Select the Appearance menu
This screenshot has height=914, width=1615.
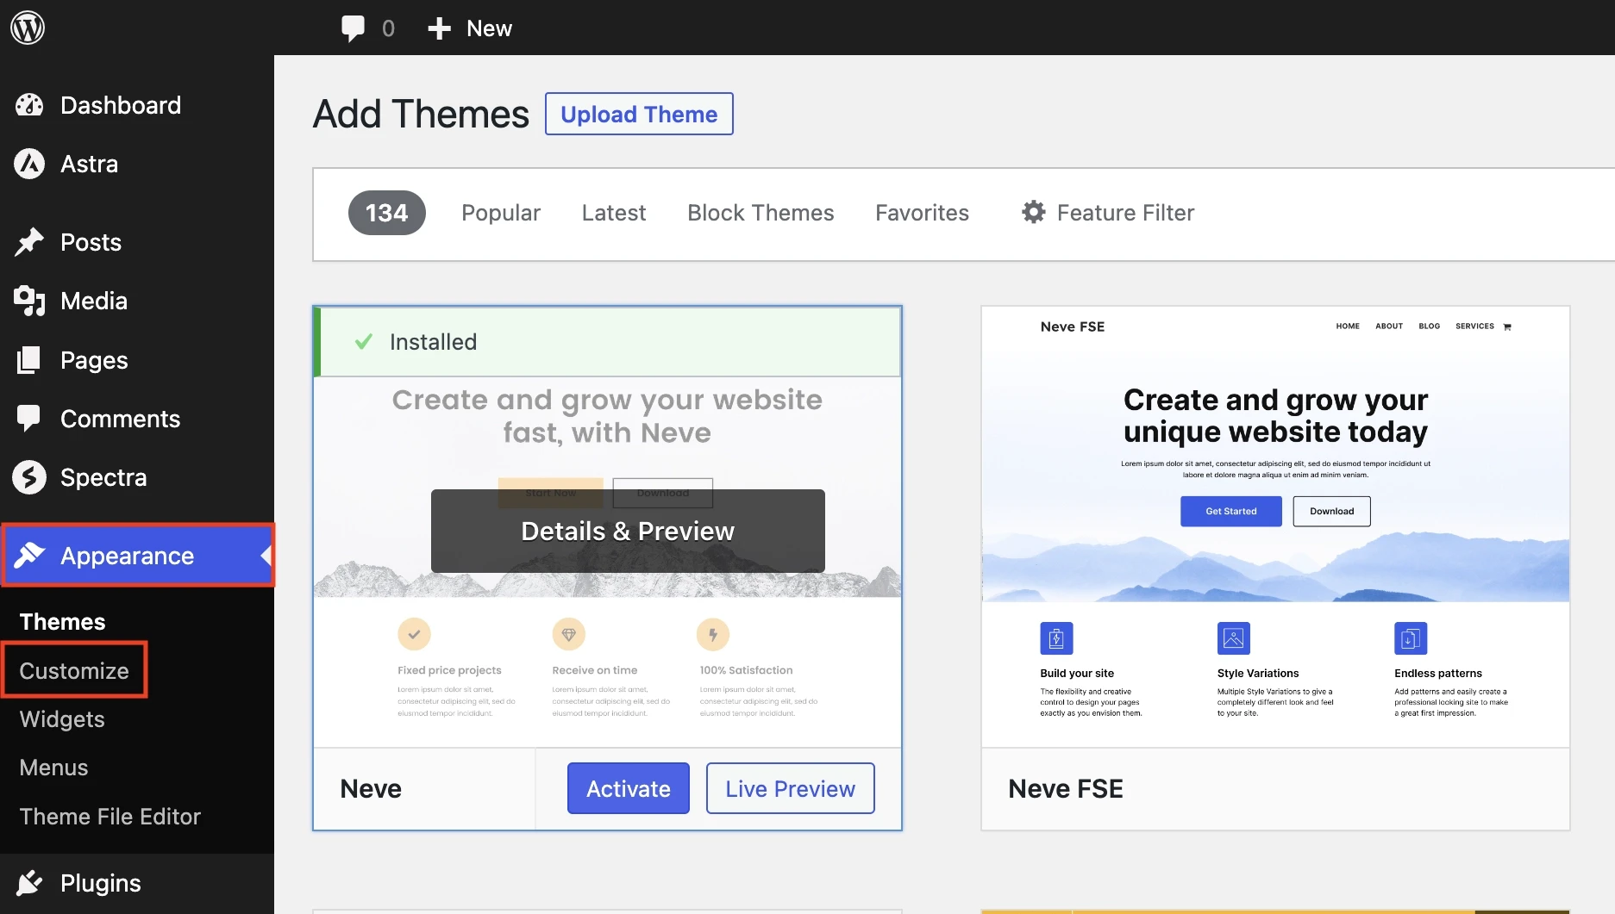pos(137,556)
